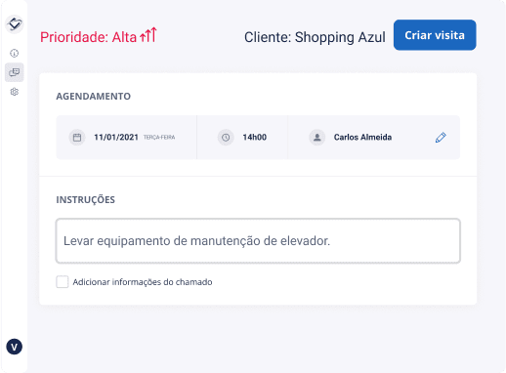Click into the instructions text field
Screen dimensions: 506x373
(258, 241)
